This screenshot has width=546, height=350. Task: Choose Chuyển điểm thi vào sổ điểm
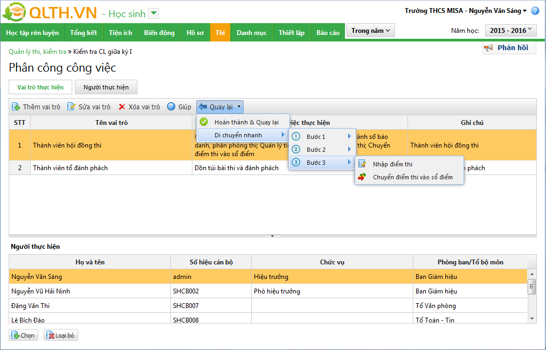(x=412, y=177)
